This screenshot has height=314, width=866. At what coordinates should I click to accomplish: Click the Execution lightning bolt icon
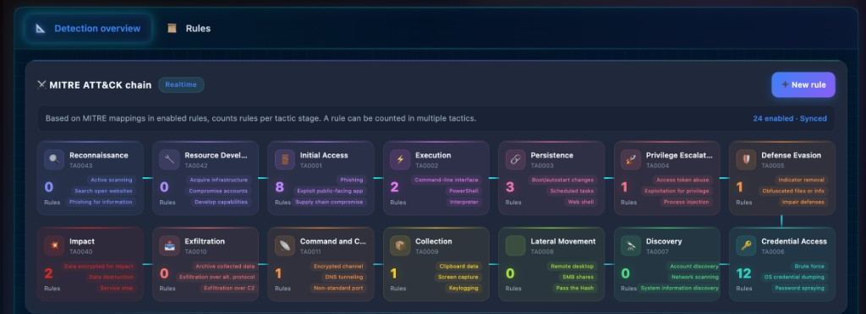[x=400, y=160]
